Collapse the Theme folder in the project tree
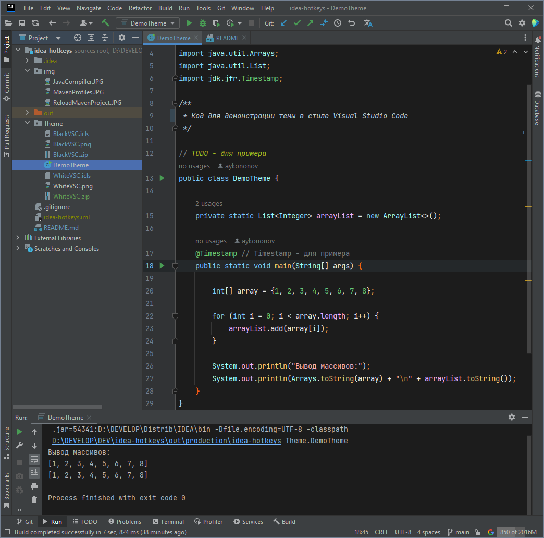Viewport: 544px width, 538px height. 28,124
